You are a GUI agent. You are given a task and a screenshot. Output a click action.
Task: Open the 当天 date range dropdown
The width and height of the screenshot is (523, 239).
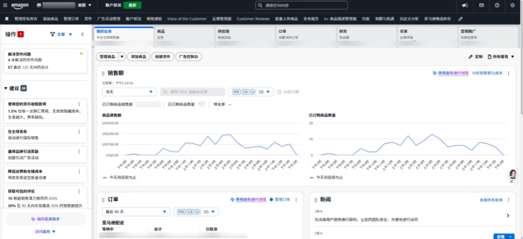click(x=129, y=92)
